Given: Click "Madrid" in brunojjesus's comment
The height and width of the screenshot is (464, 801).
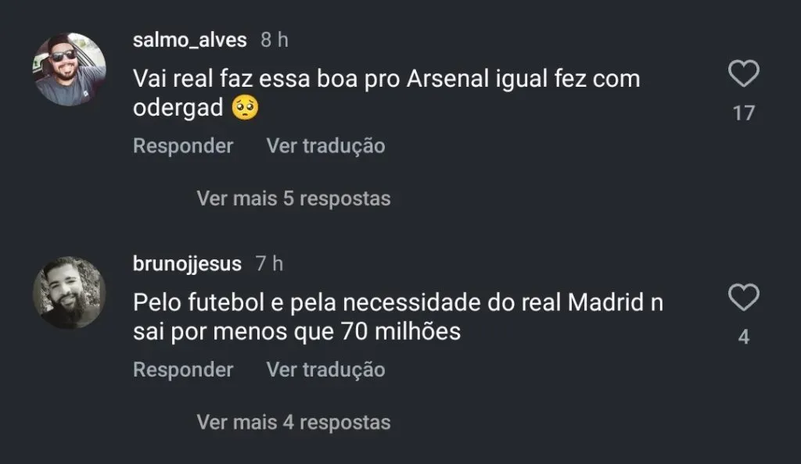Looking at the screenshot, I should tap(605, 302).
